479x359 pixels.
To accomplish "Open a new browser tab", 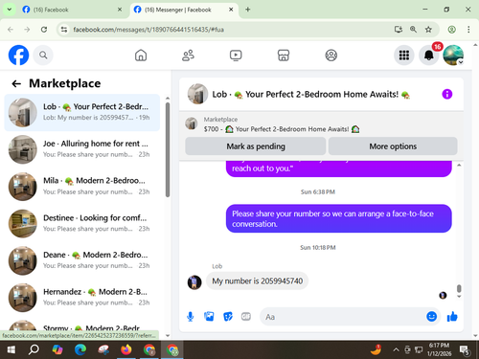I will (x=248, y=10).
